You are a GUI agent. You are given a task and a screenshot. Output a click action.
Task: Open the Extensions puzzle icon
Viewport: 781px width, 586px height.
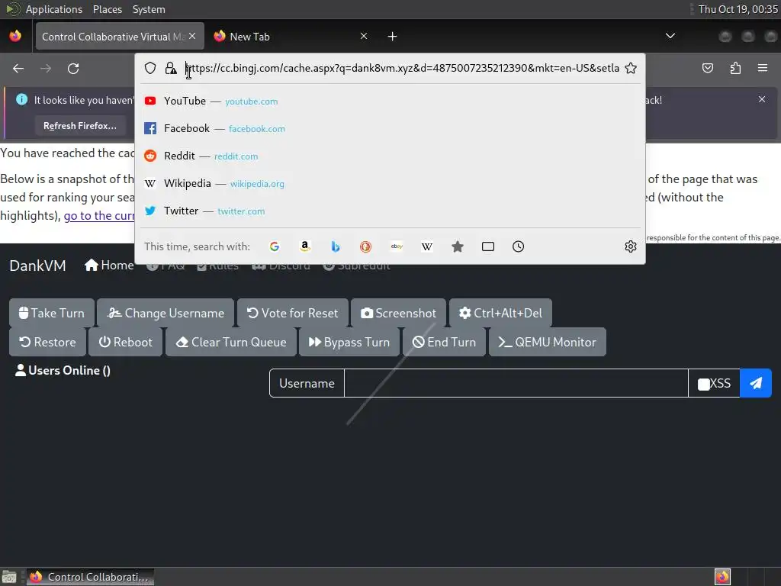735,68
